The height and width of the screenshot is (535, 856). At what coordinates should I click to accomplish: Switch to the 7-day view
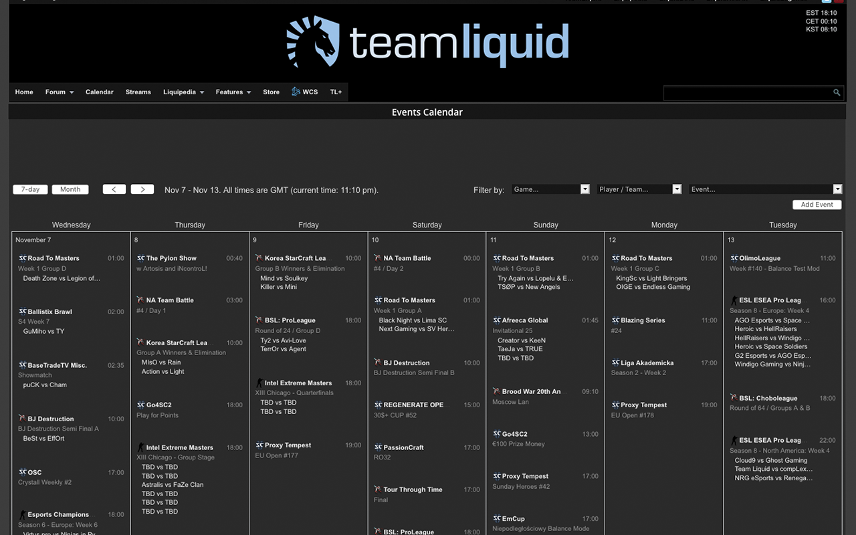(30, 189)
